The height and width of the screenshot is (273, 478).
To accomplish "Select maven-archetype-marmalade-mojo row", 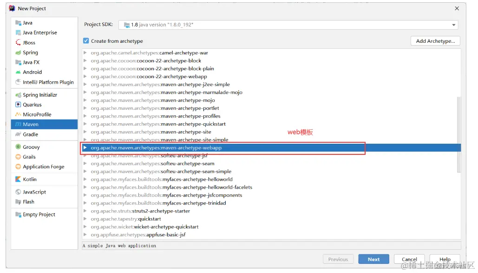I will [x=271, y=93].
